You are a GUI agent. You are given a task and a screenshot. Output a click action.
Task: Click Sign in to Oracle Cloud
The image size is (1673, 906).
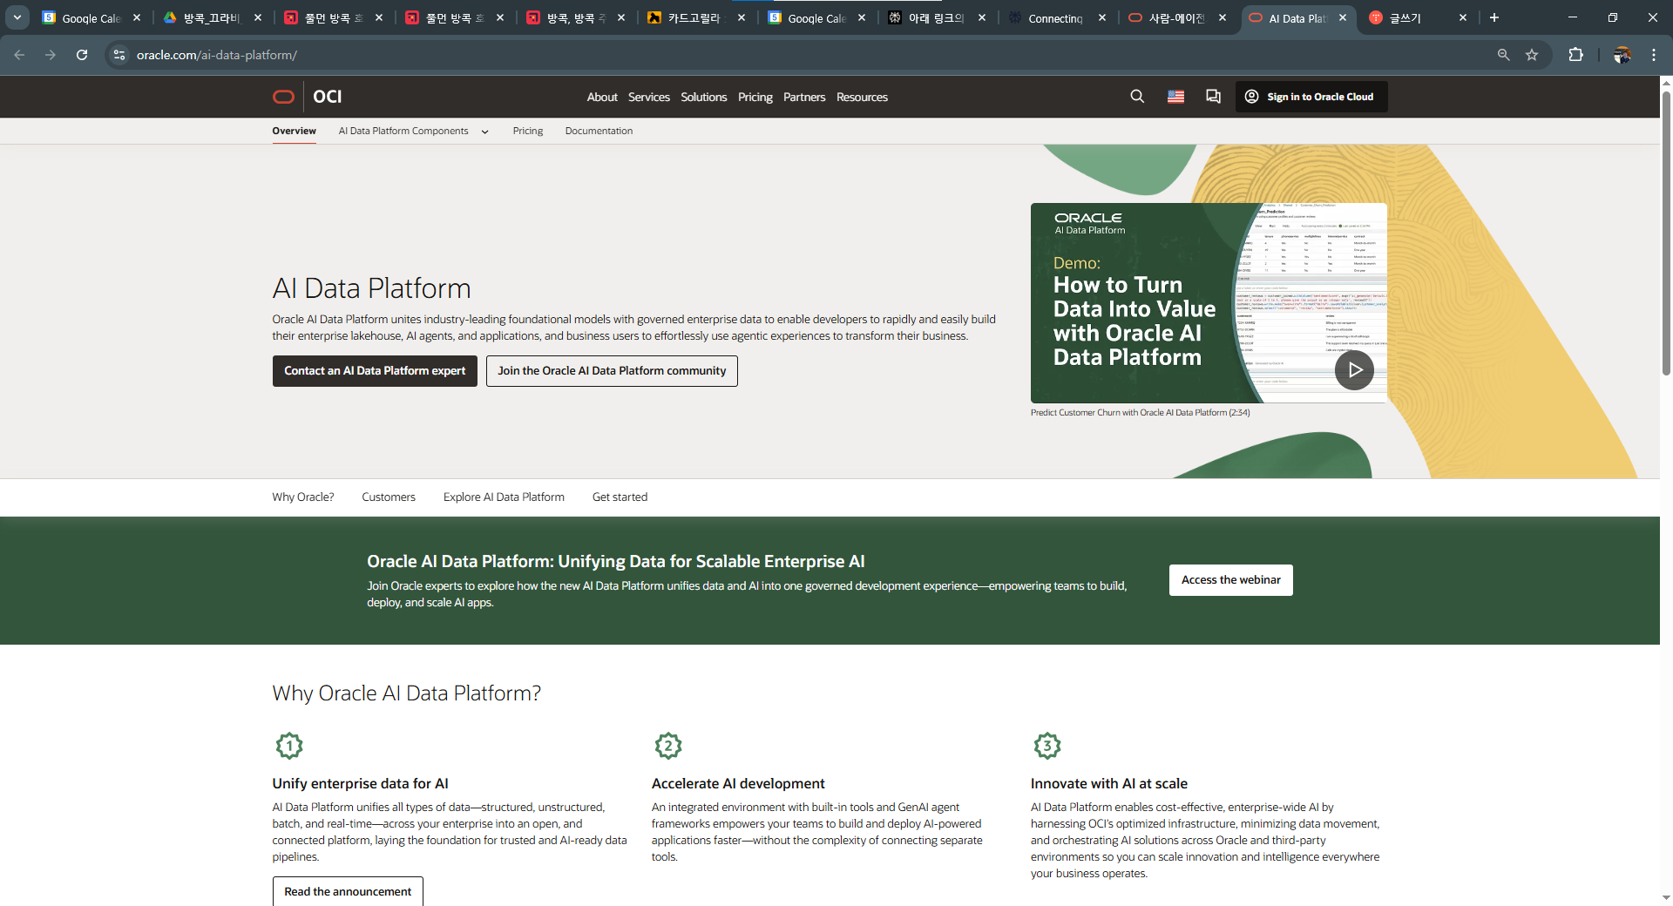point(1311,97)
